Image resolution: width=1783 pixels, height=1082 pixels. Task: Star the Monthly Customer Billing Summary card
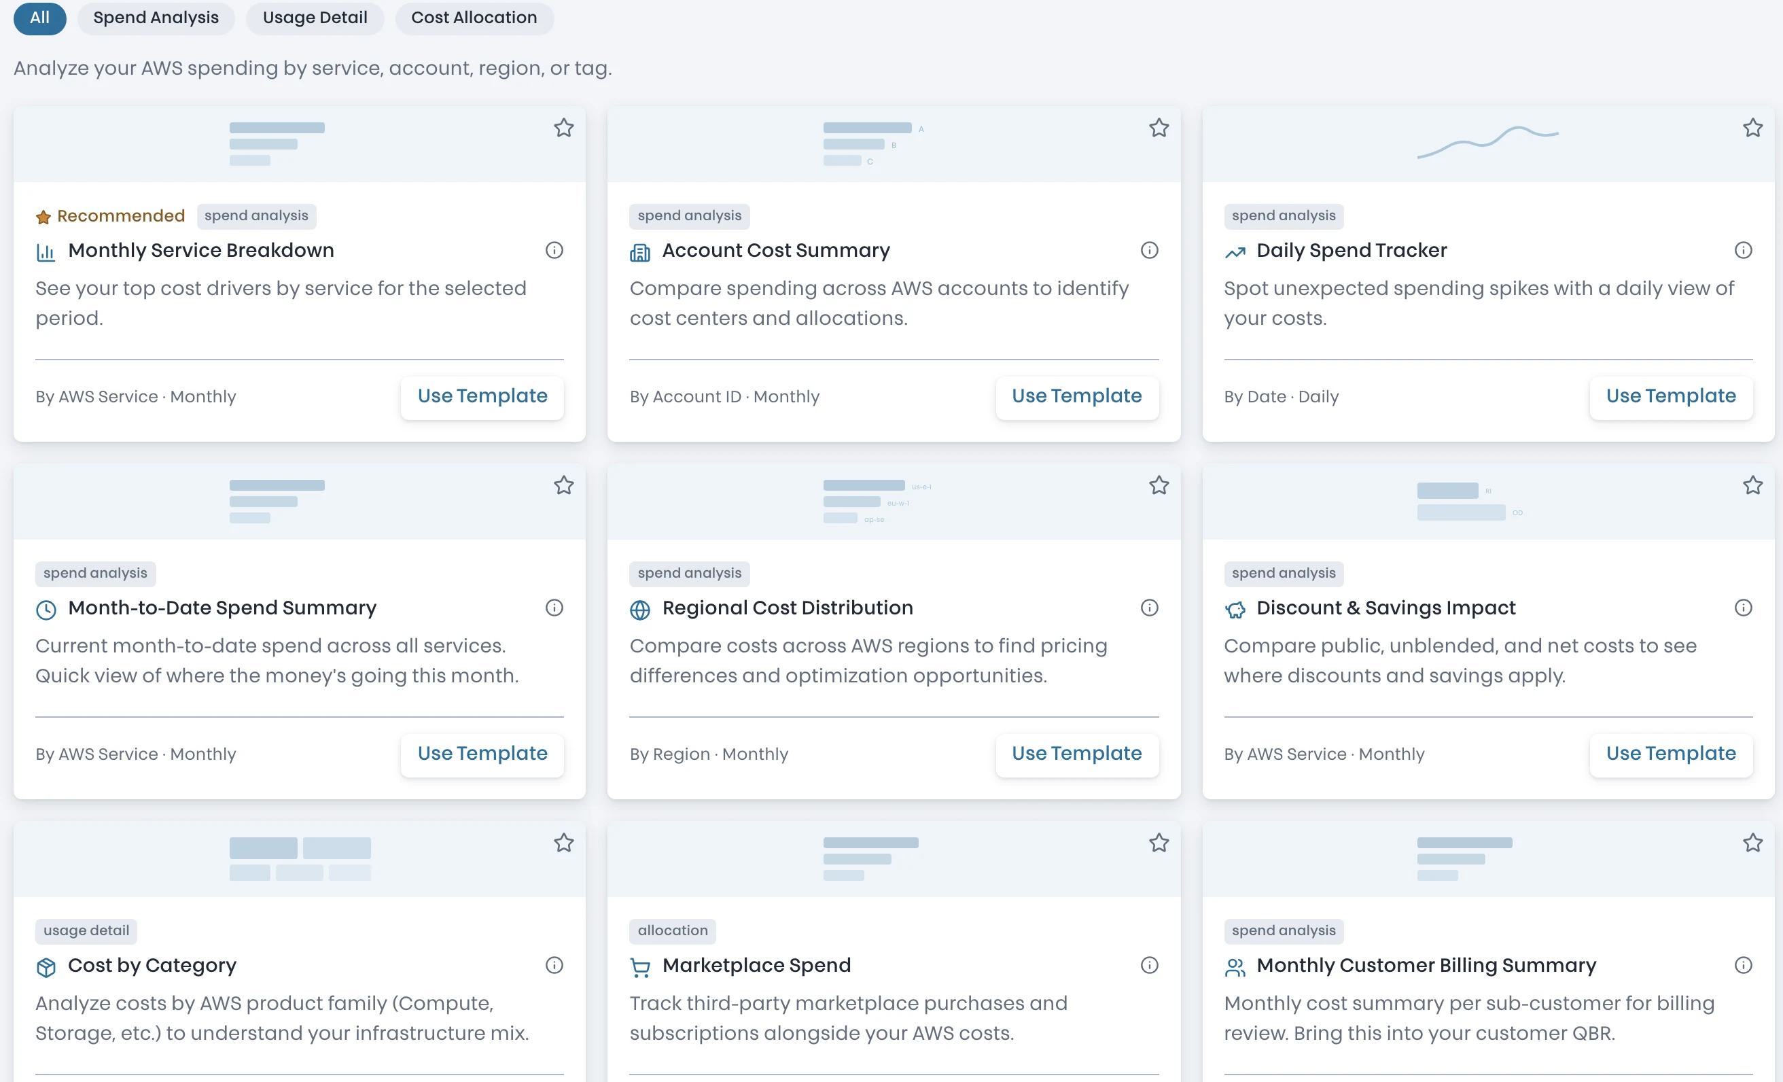(x=1752, y=843)
